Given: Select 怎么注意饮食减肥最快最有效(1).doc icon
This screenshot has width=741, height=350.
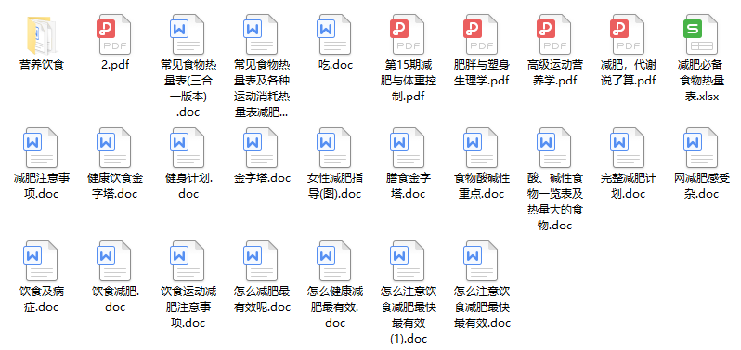Looking at the screenshot, I should click(408, 261).
